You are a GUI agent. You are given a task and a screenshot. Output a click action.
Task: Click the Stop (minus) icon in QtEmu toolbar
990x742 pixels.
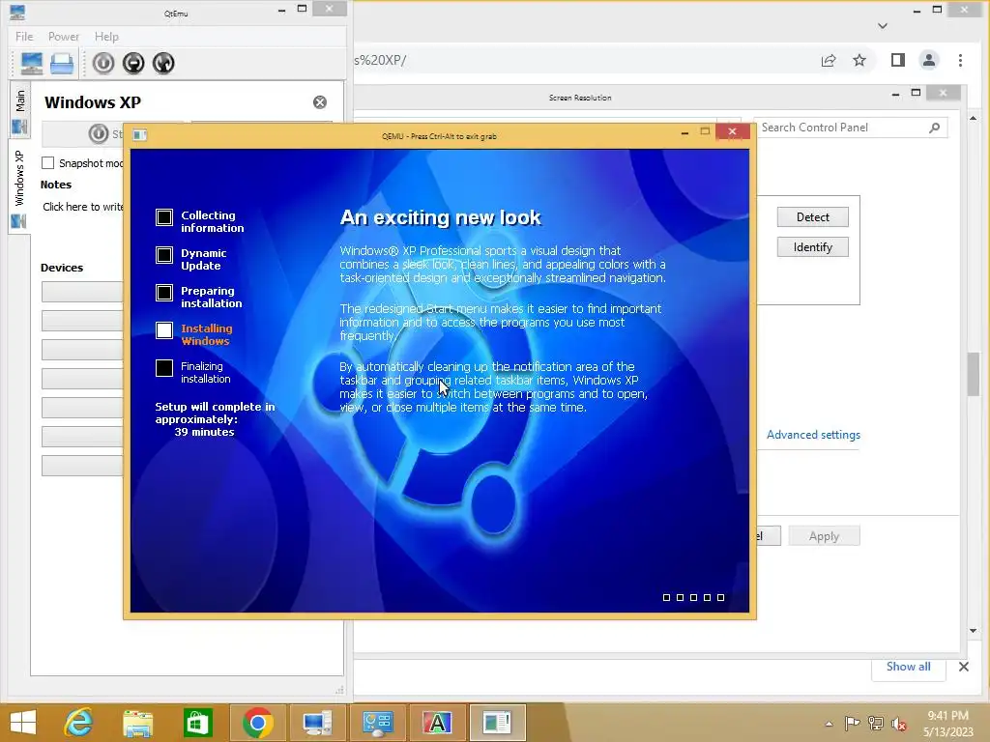tap(133, 63)
